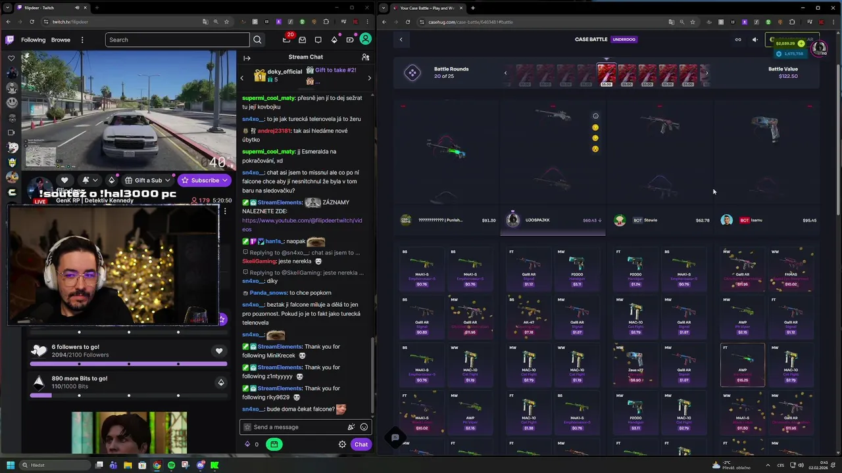Select the highlighted current round case thumbnail

607,75
